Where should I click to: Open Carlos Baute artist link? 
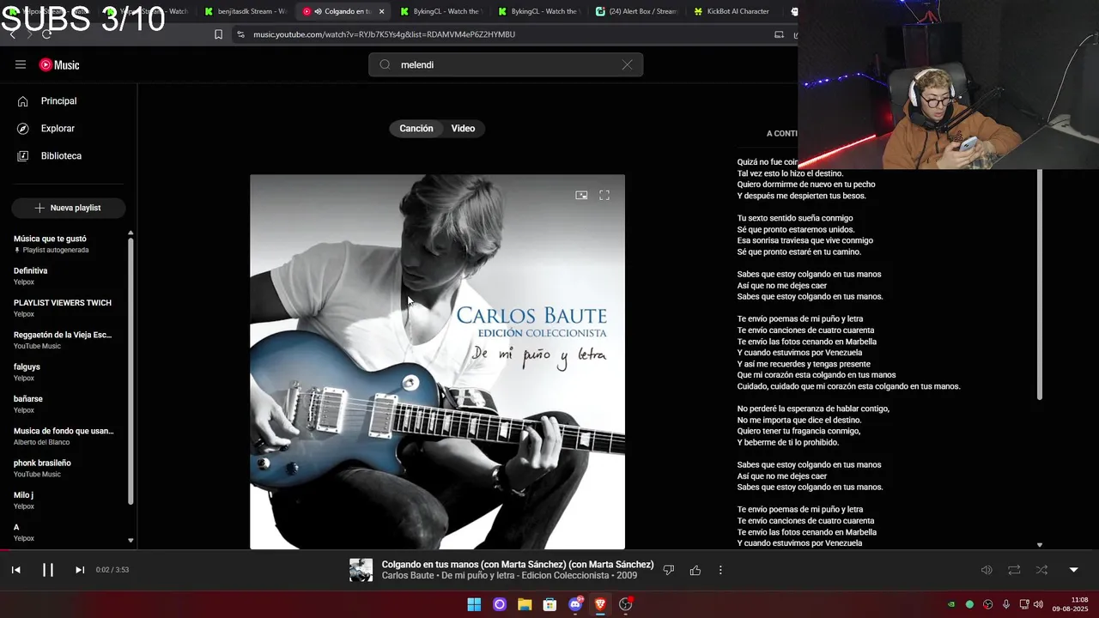[408, 576]
